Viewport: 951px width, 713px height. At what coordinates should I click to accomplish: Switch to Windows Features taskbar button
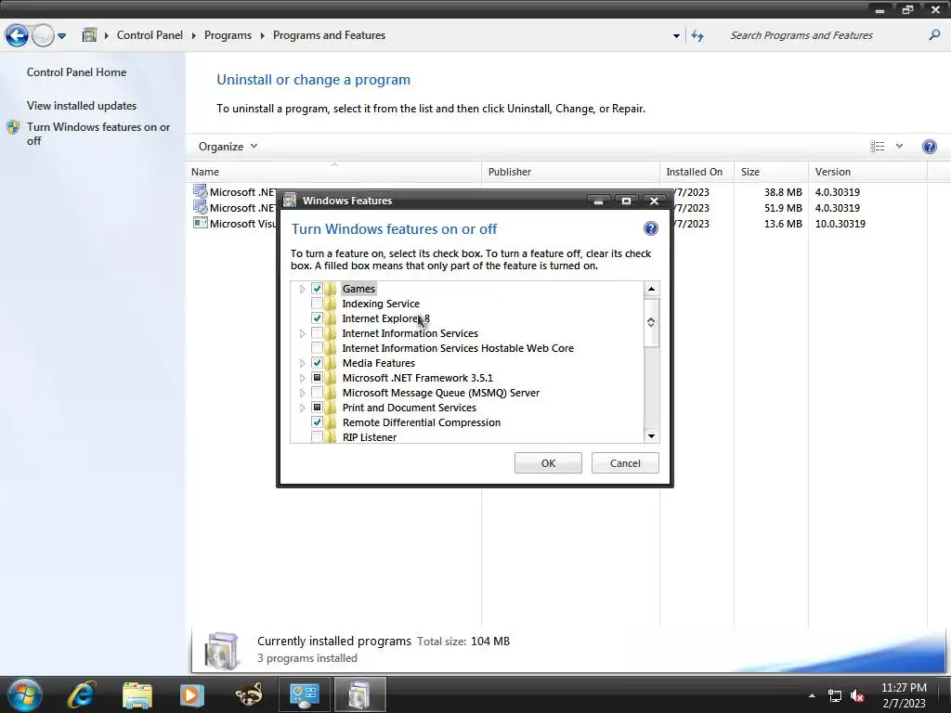359,694
